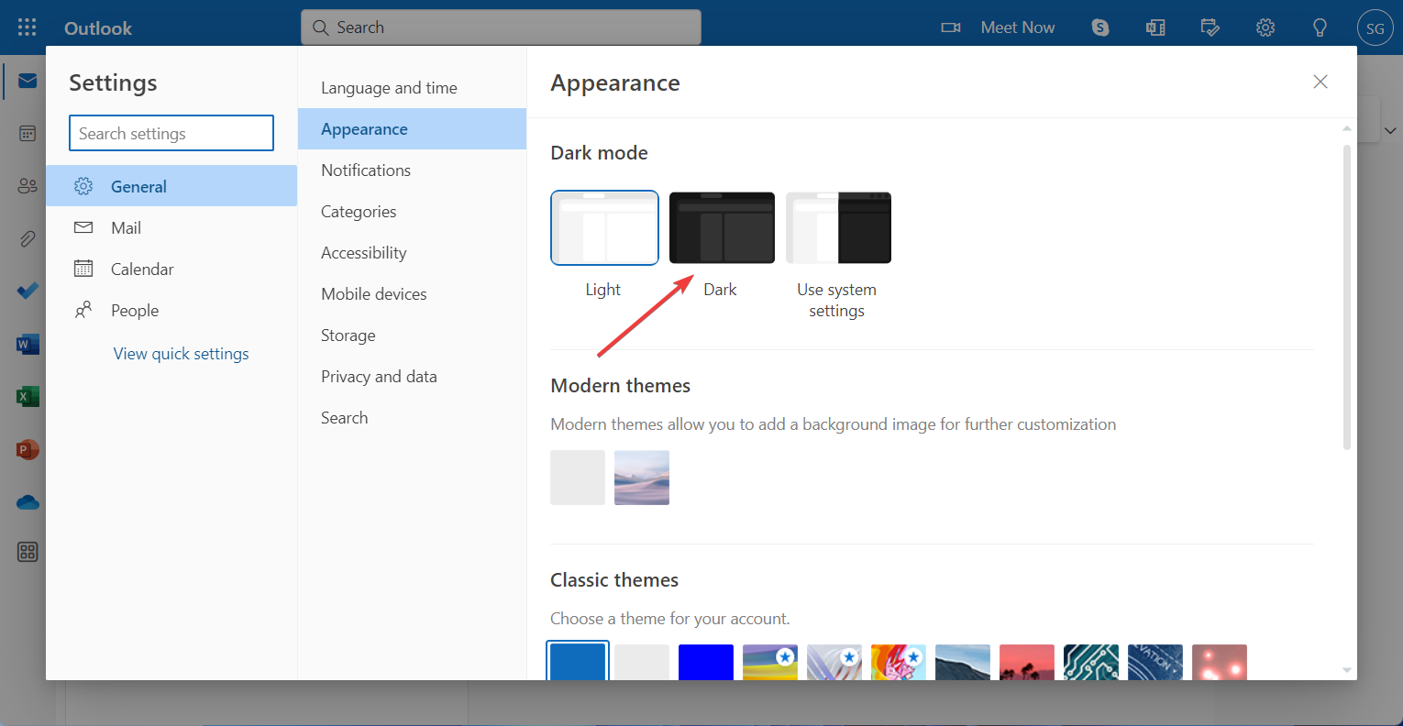Close the Settings dialog
The height and width of the screenshot is (726, 1403).
(x=1320, y=82)
